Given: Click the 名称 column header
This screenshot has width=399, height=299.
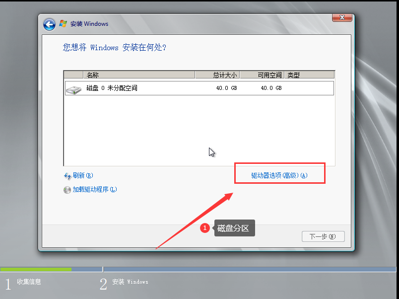Looking at the screenshot, I should (139, 75).
